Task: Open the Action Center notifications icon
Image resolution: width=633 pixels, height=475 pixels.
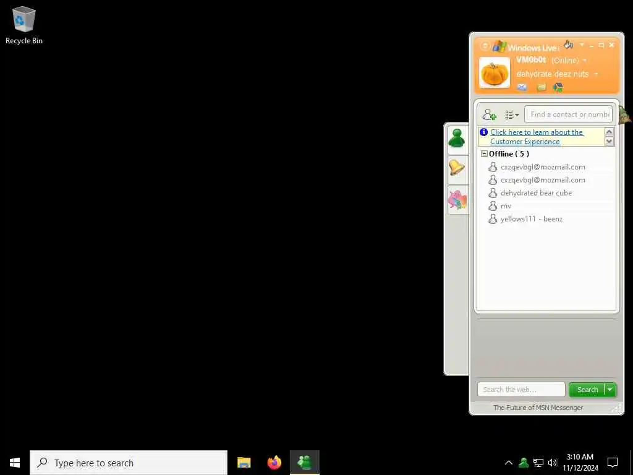Action: coord(613,463)
